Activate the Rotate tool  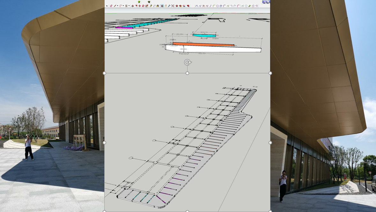pyautogui.click(x=143, y=6)
